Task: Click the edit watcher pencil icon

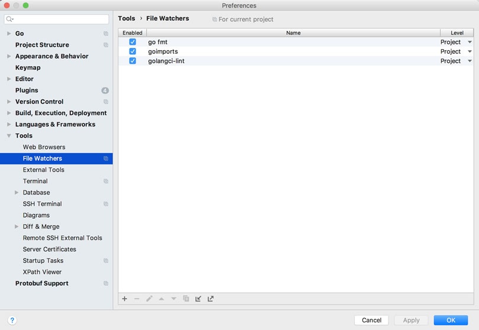Action: (149, 299)
